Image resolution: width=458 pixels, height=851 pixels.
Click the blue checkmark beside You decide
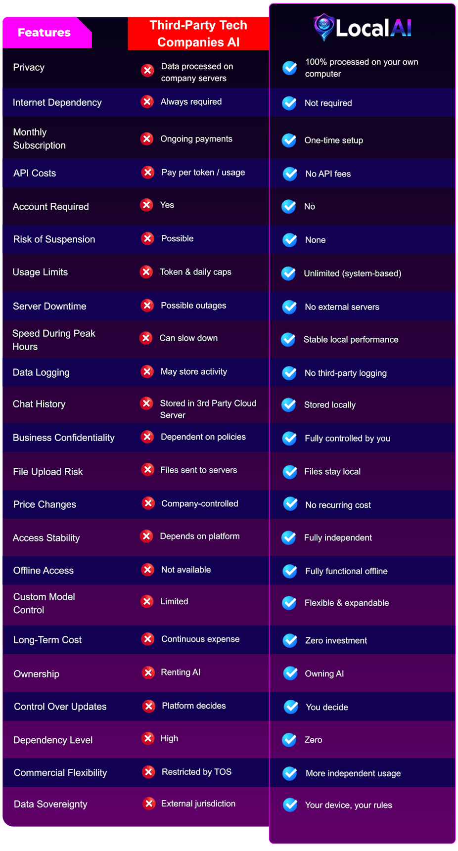291,707
